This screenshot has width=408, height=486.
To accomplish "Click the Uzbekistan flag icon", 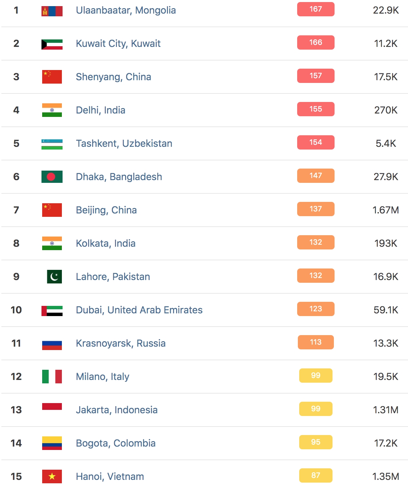I will click(52, 144).
